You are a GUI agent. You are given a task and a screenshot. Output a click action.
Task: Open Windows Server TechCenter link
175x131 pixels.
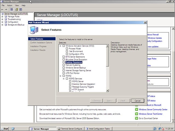coord(151,114)
